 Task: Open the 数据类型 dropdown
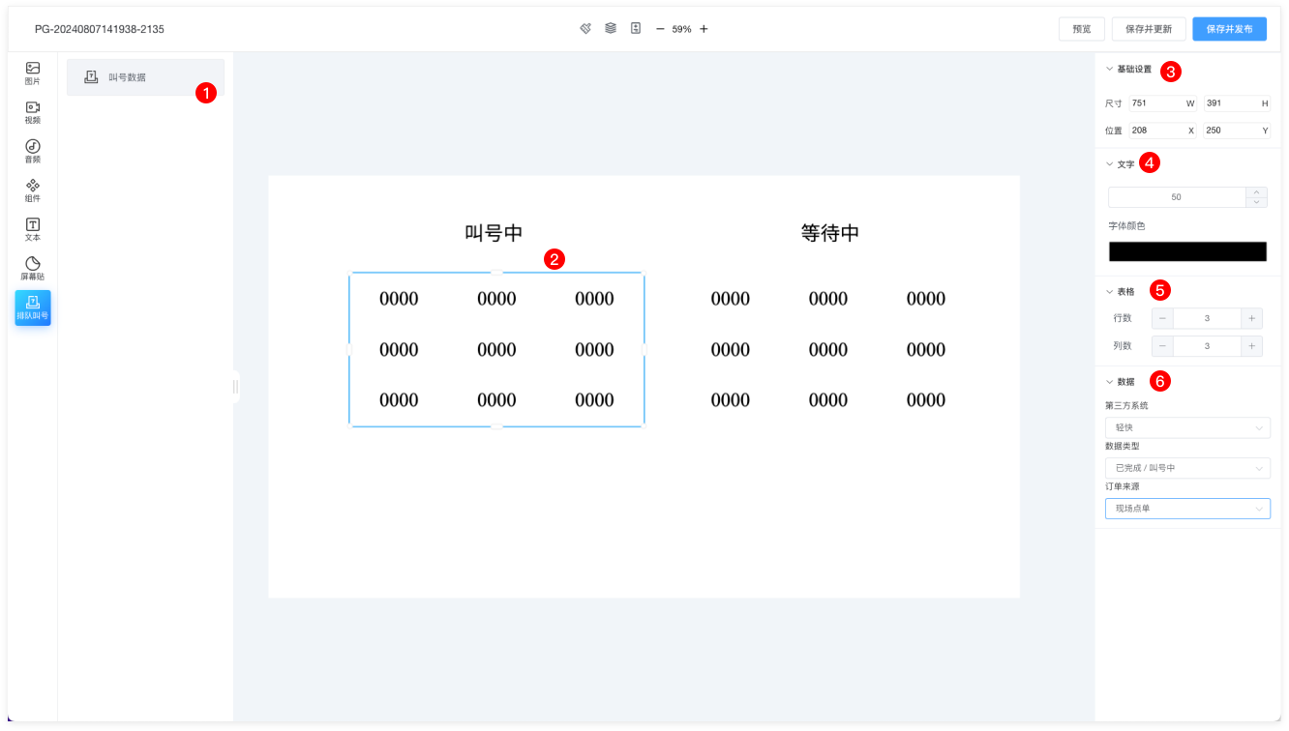coord(1187,468)
